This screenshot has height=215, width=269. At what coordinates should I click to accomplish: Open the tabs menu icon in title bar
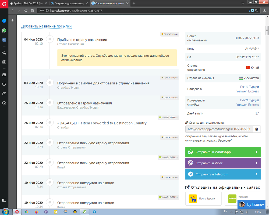[x=243, y=3]
